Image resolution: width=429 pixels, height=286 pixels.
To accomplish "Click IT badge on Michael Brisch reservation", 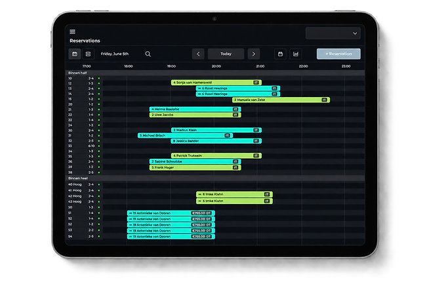I will tap(227, 136).
